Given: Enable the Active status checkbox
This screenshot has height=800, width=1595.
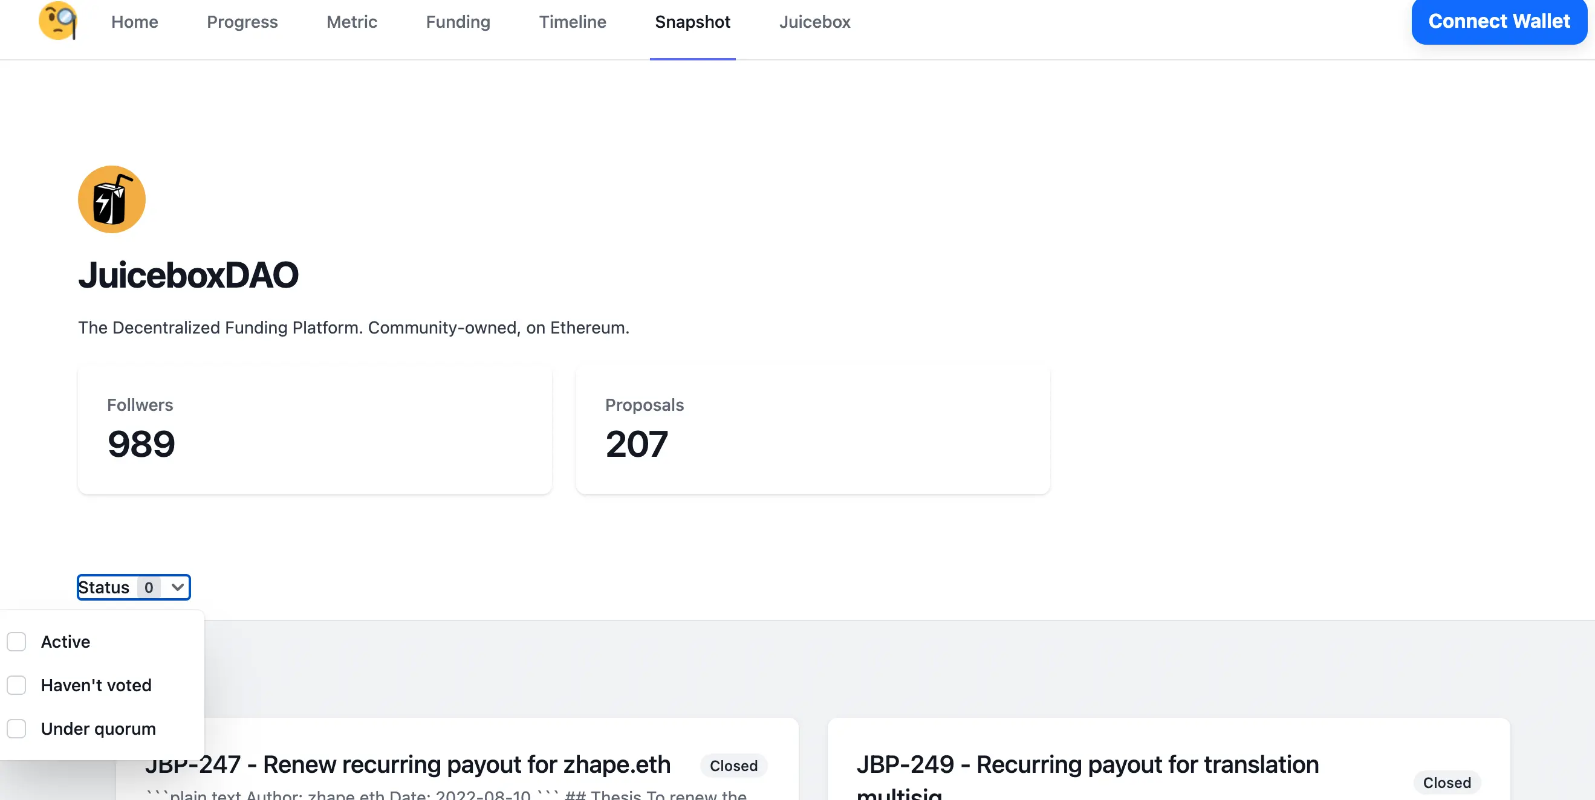Looking at the screenshot, I should [x=17, y=642].
